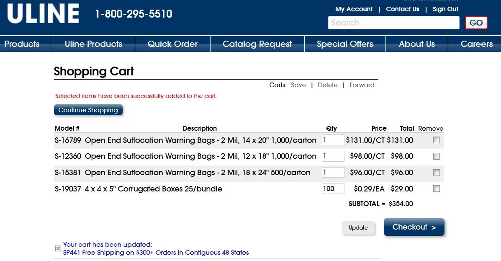The height and width of the screenshot is (261, 501).
Task: Click '4 x 4 x 5" Corrugated Boxes 25/bundle'
Action: [x=153, y=189]
